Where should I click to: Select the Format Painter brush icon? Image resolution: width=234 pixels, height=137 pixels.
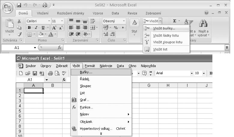19,34
